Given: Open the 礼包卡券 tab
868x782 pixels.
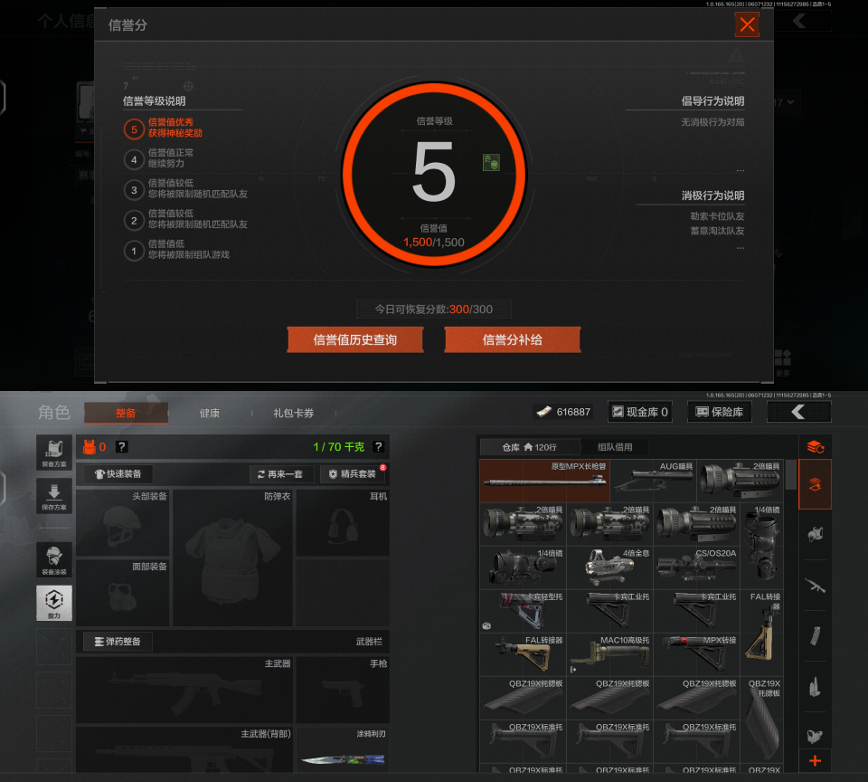Looking at the screenshot, I should [x=293, y=413].
